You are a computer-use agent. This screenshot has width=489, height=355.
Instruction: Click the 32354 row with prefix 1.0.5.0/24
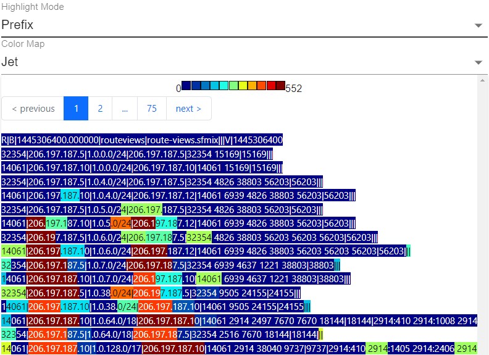(162, 210)
